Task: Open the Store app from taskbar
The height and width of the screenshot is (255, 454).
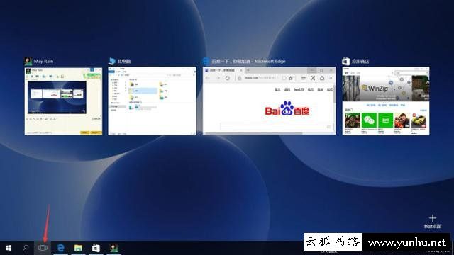Action: pos(96,248)
